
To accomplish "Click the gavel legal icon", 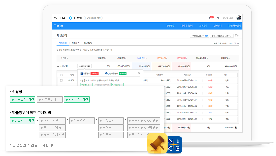I will tap(156, 144).
